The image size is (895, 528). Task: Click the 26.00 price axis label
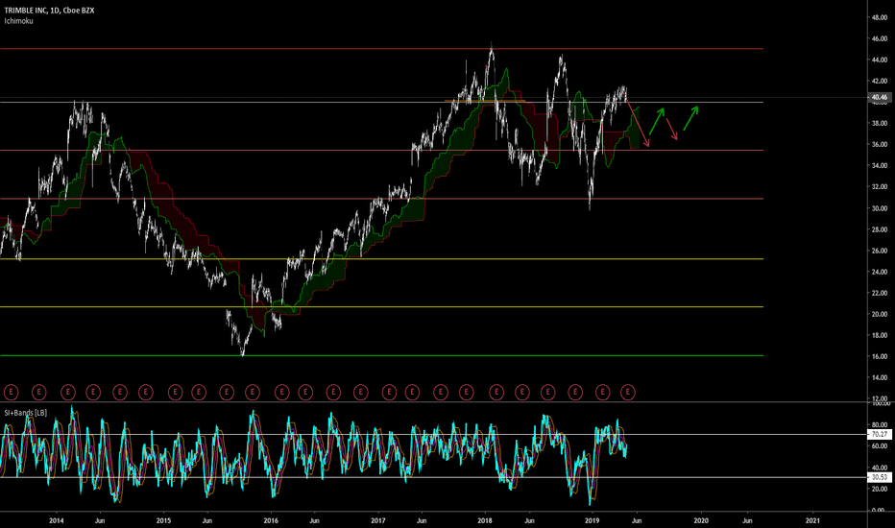(880, 251)
